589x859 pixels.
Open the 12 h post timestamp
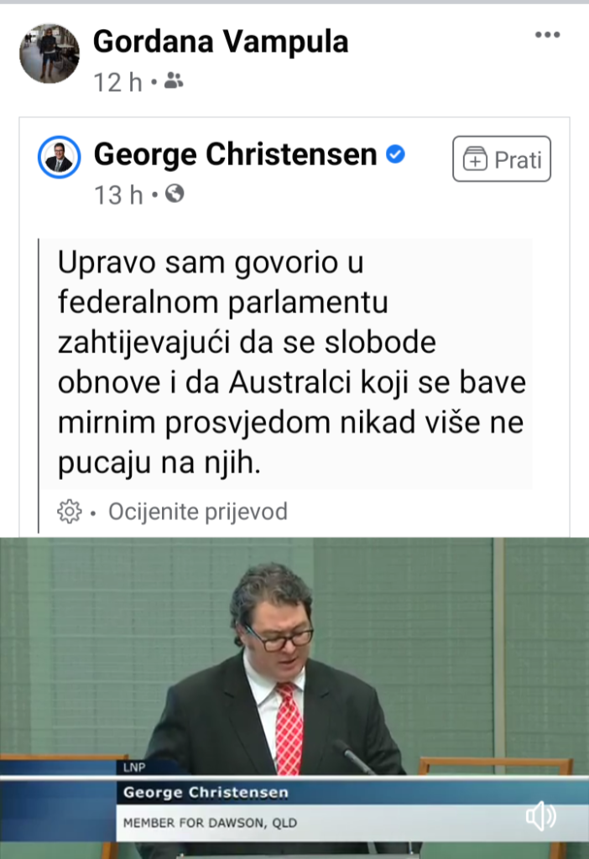coord(117,83)
